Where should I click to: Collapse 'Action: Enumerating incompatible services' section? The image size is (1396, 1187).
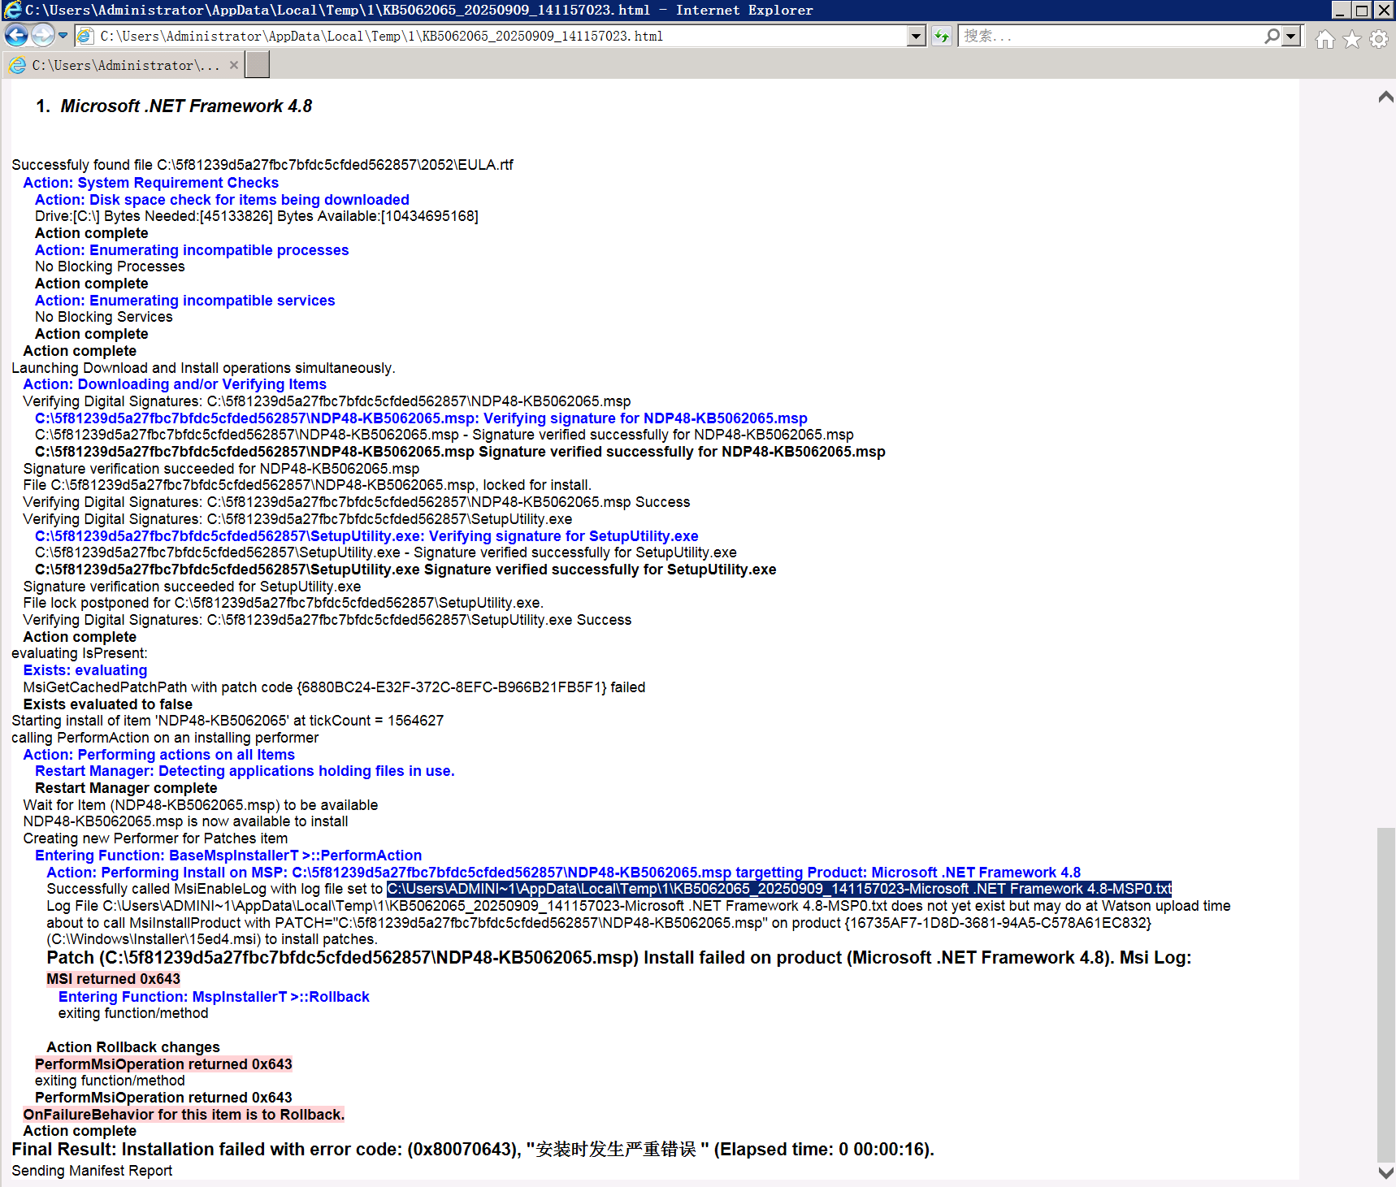[x=184, y=301]
